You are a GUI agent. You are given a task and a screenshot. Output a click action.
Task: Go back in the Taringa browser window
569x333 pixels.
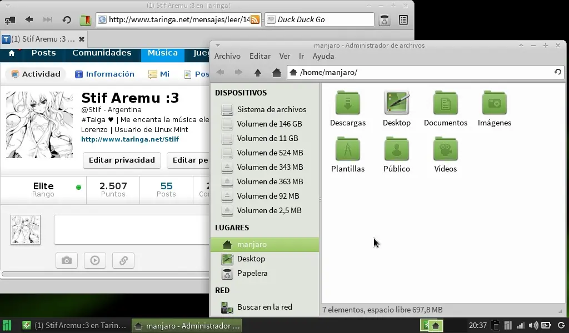click(29, 19)
